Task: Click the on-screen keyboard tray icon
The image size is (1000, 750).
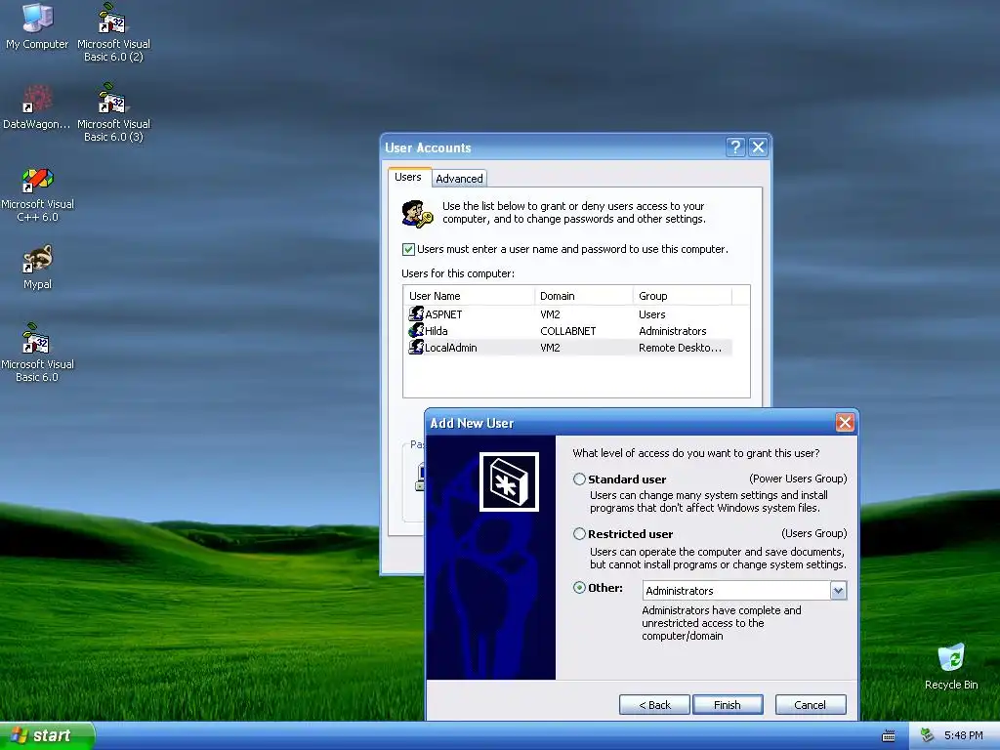Action: pos(889,736)
